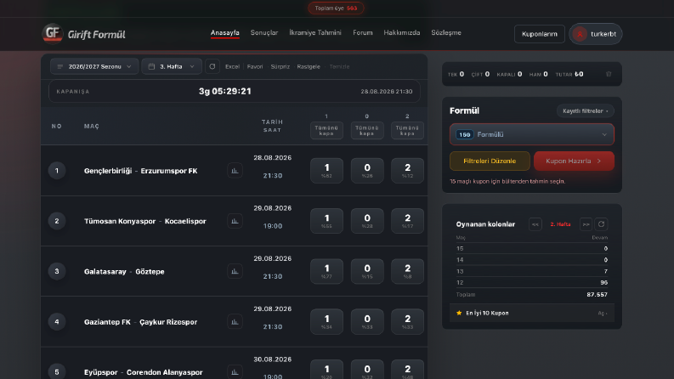
Task: Open the Forum page
Action: pos(362,32)
